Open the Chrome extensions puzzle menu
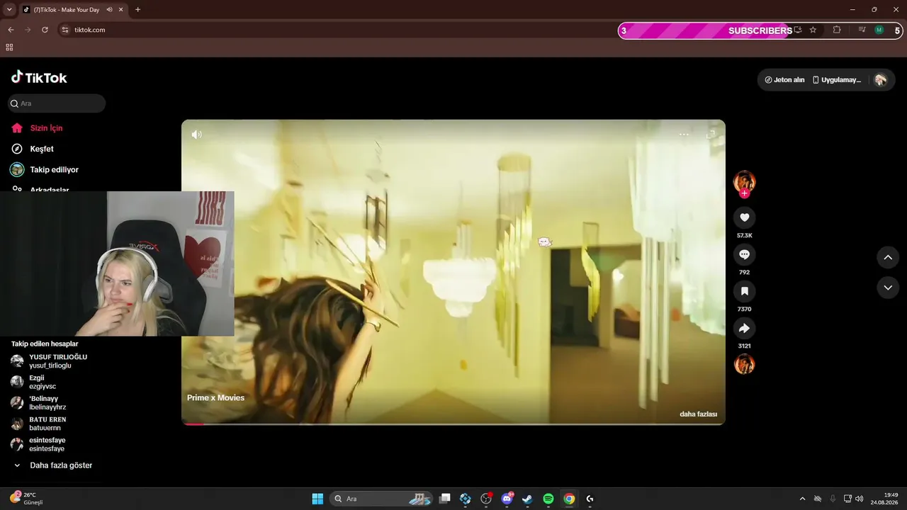907x510 pixels. (837, 30)
